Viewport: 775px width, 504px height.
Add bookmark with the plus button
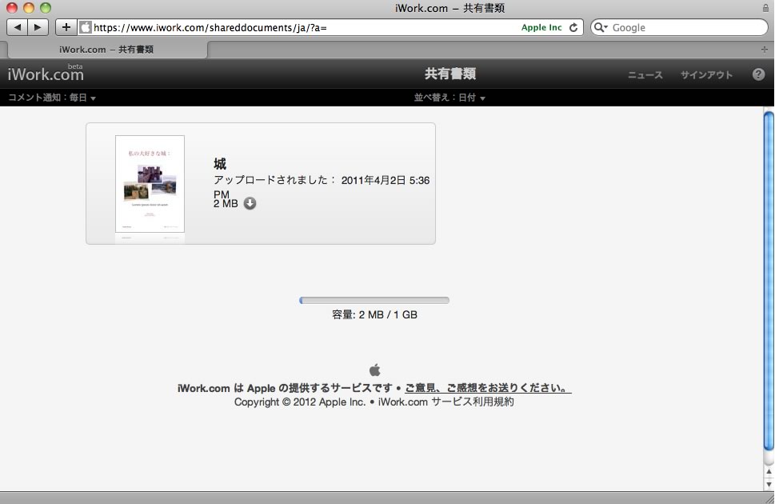[66, 27]
